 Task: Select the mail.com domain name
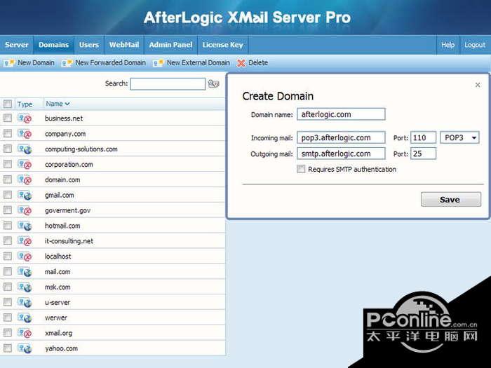58,272
